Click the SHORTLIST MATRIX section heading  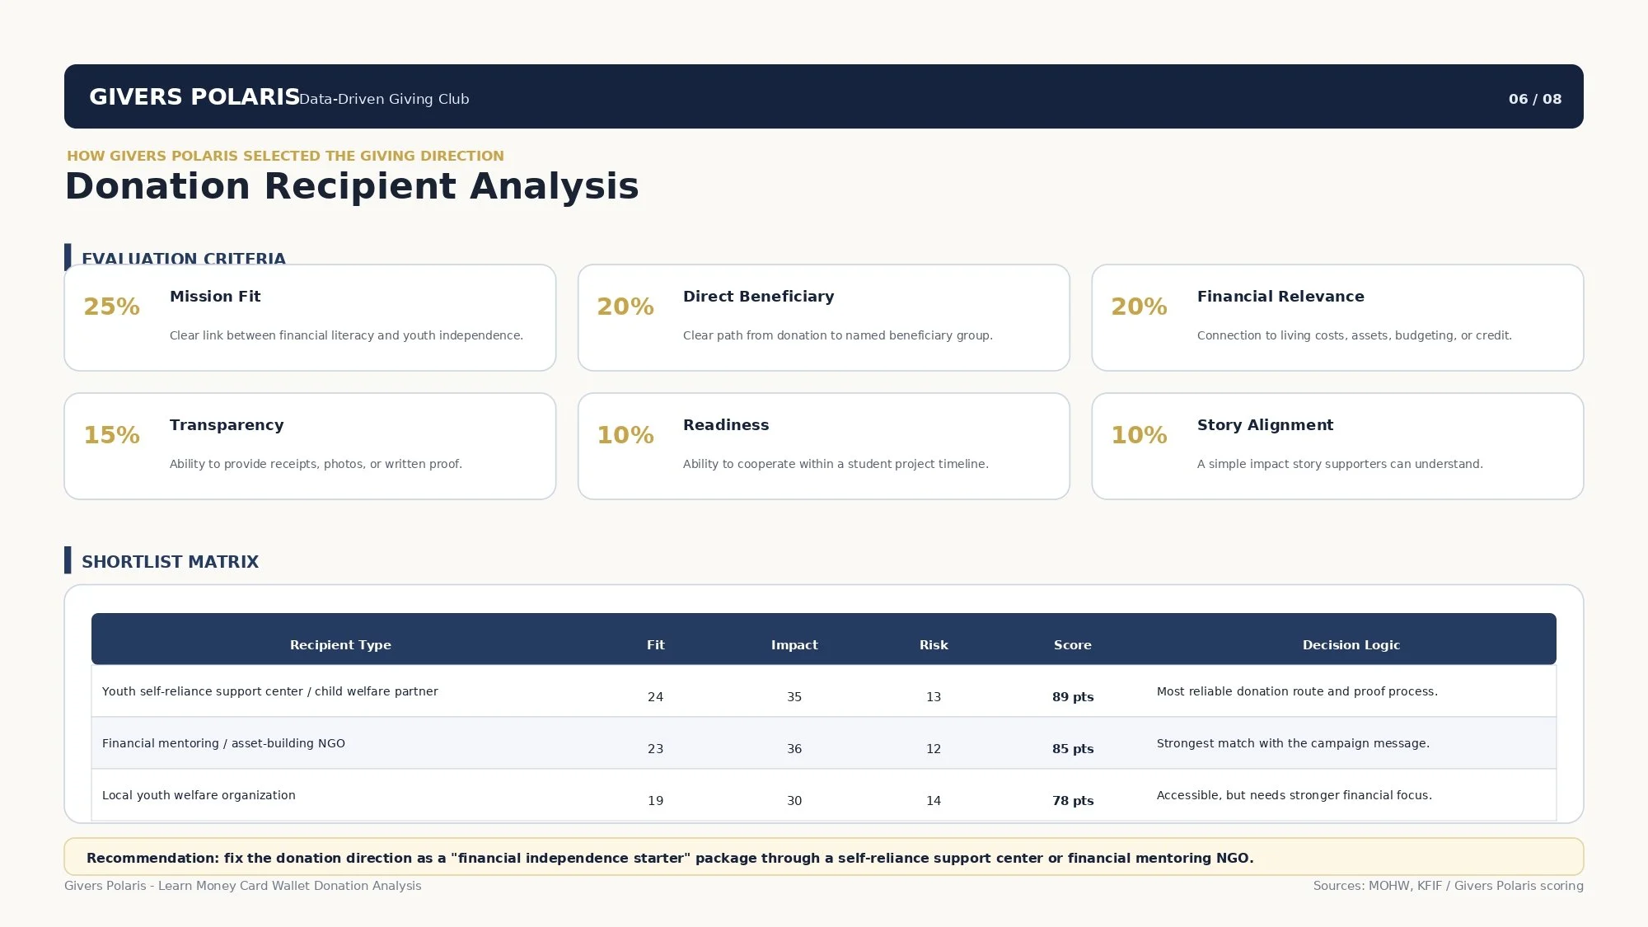click(x=170, y=562)
